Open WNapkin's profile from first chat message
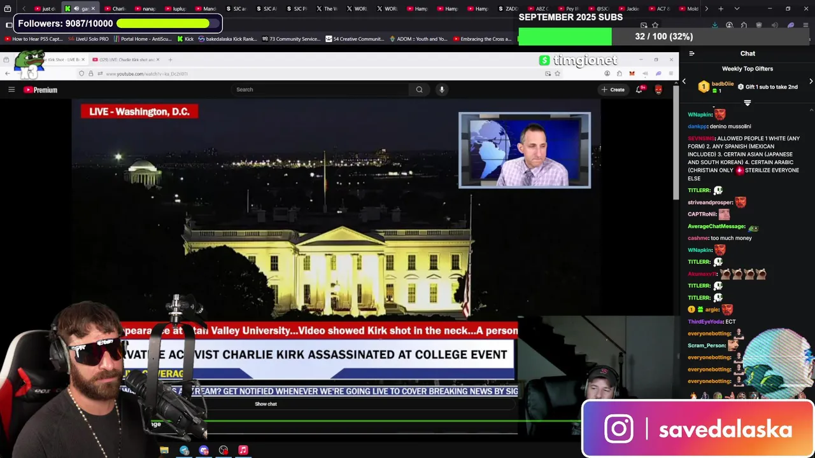This screenshot has width=815, height=458. (x=700, y=115)
